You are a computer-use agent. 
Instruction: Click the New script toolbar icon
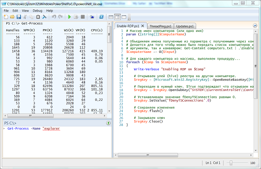(6, 17)
